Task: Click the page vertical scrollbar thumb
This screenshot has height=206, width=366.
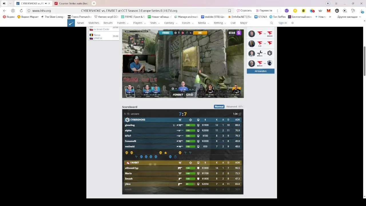Action: click(364, 61)
